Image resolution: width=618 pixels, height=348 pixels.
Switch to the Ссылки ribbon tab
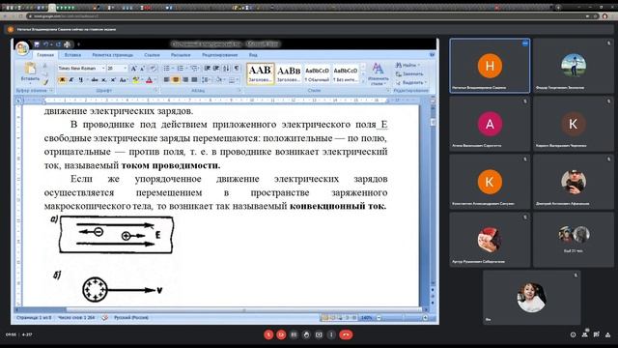pos(152,55)
